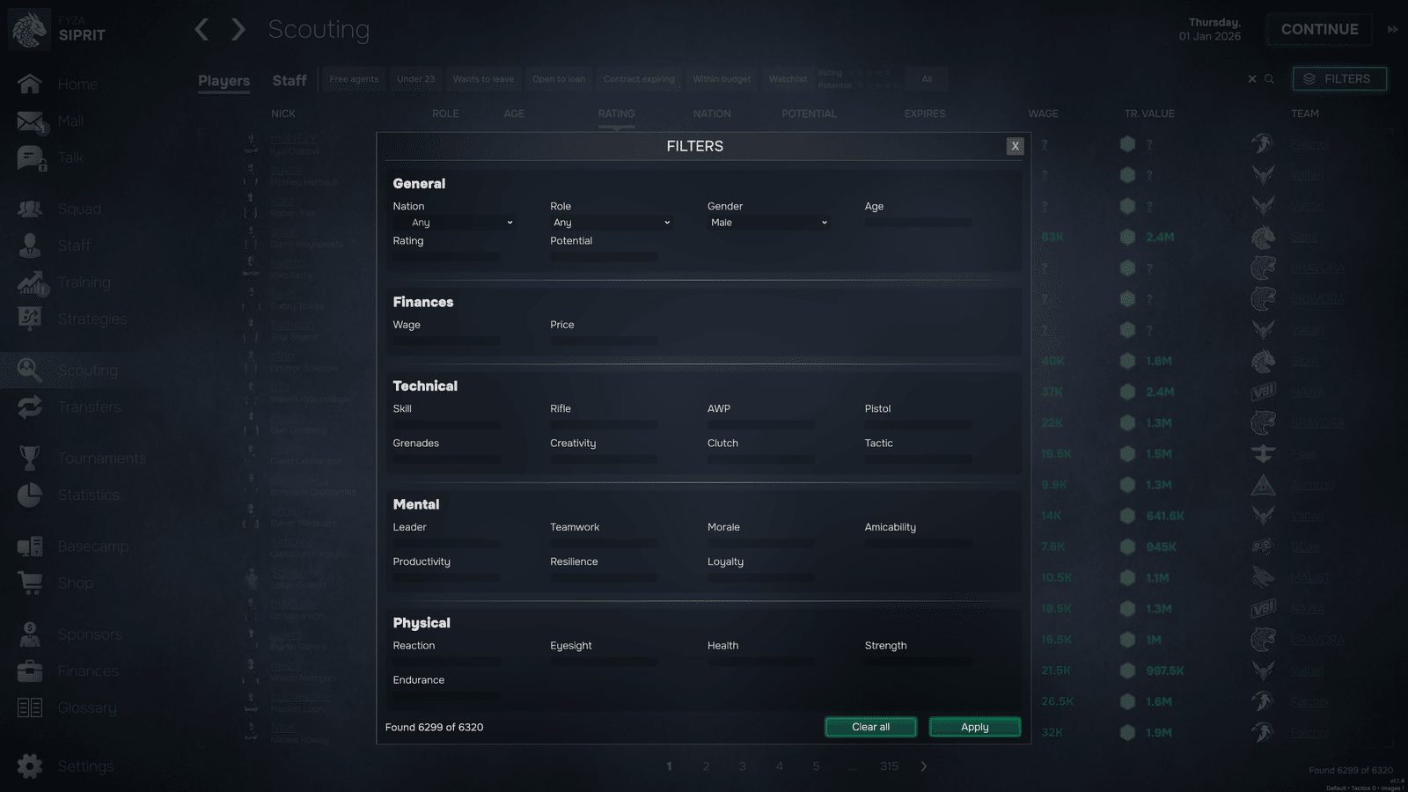The width and height of the screenshot is (1408, 792).
Task: Select the All rating filter
Action: click(927, 79)
